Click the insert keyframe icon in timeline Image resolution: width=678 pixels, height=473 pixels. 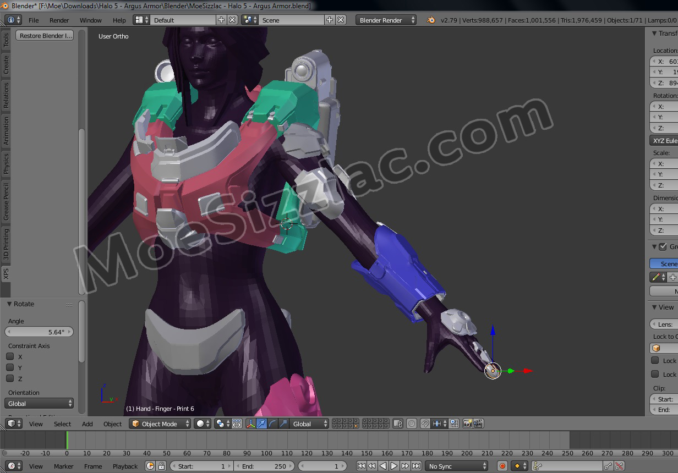coord(608,466)
